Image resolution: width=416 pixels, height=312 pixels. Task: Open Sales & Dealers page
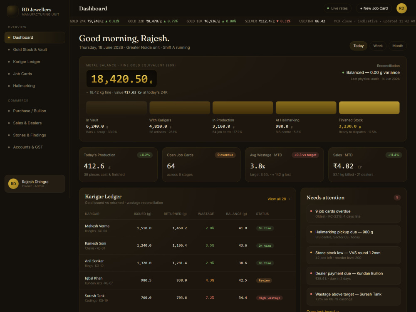(35, 123)
